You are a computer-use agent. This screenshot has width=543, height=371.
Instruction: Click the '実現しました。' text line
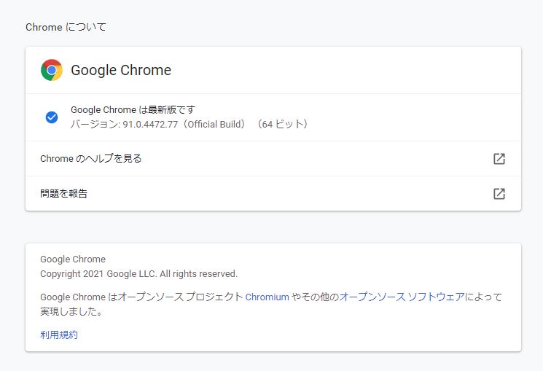pyautogui.click(x=71, y=312)
